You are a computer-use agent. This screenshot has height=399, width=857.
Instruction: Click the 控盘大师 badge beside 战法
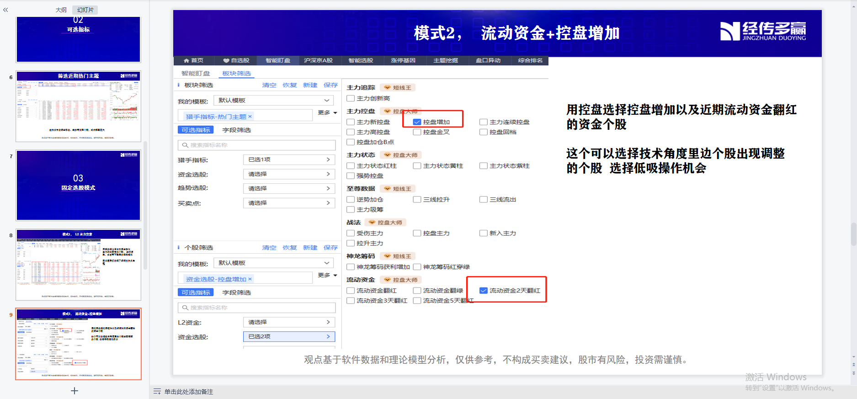click(385, 223)
